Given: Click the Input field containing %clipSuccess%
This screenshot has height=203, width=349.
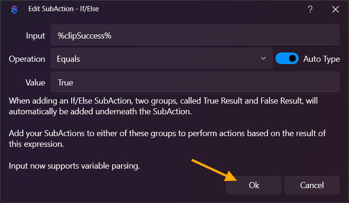Looking at the screenshot, I should [195, 35].
